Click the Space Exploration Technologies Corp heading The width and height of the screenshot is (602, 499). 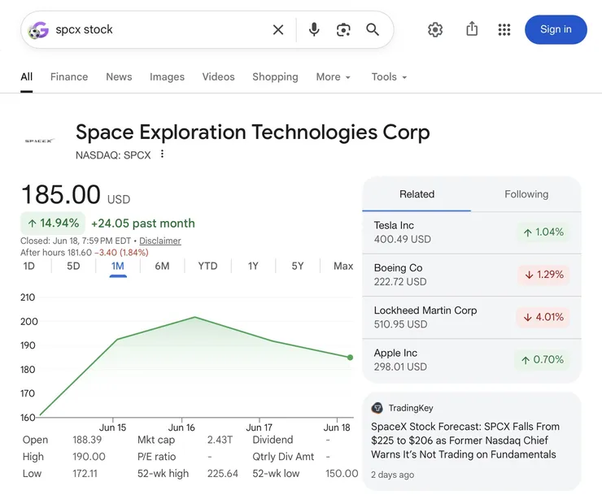tap(253, 132)
